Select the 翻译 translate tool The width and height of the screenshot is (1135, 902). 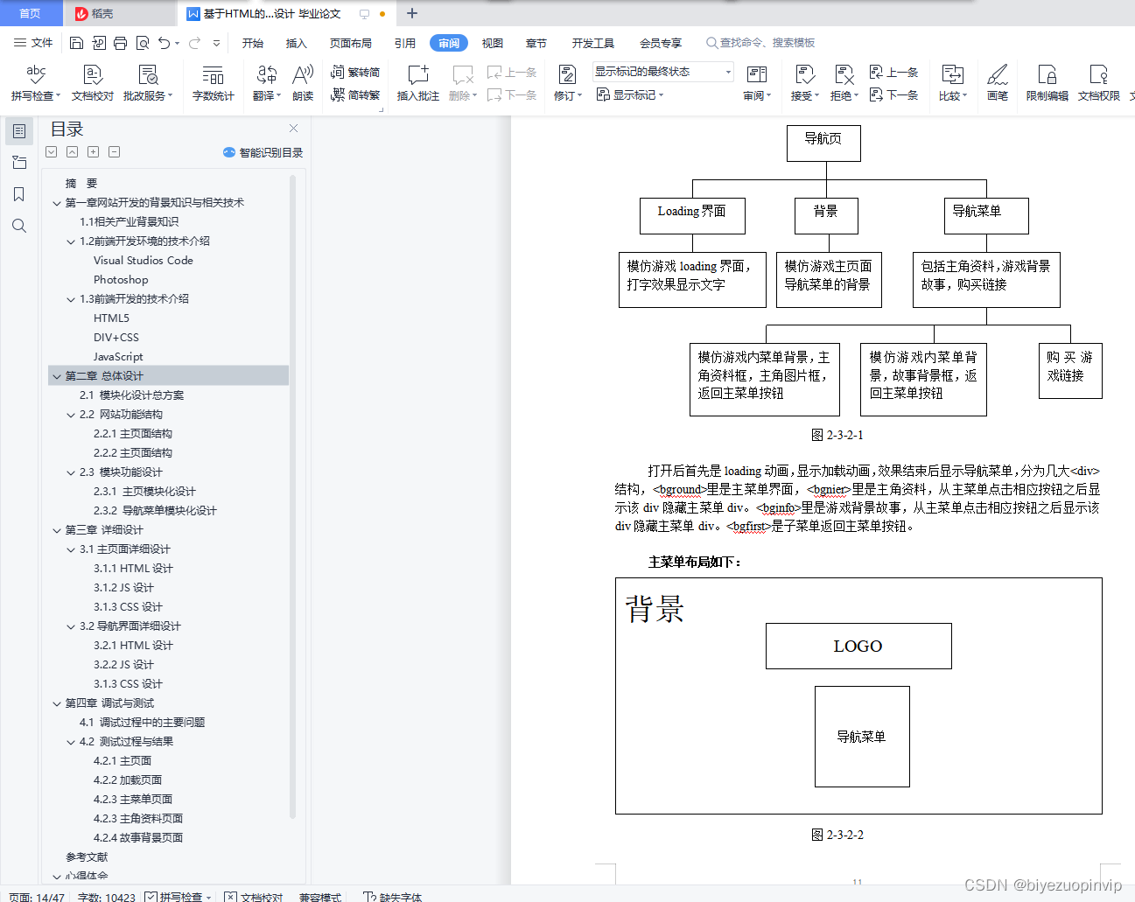pyautogui.click(x=265, y=81)
